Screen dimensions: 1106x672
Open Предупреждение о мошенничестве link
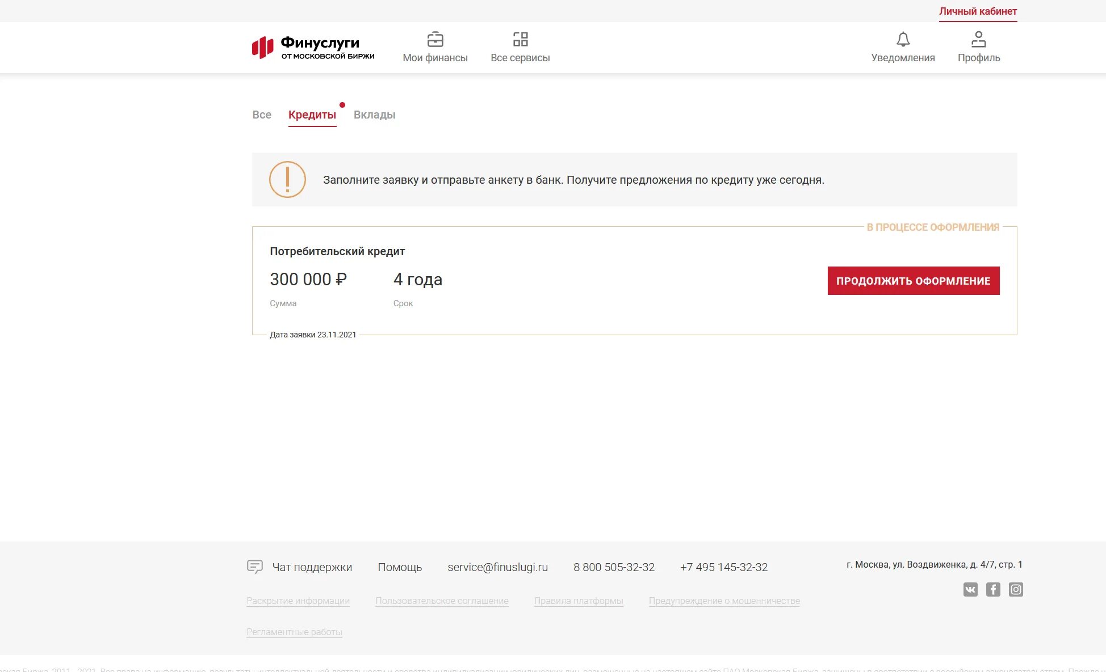(724, 601)
